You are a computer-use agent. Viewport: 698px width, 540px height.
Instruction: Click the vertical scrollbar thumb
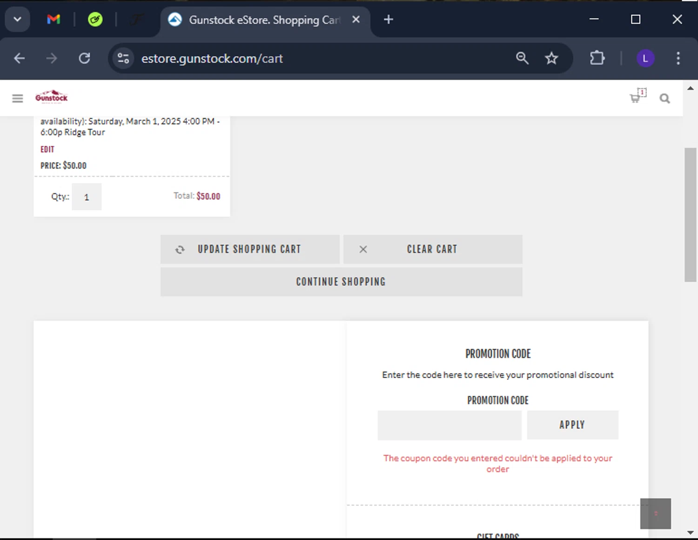click(691, 215)
